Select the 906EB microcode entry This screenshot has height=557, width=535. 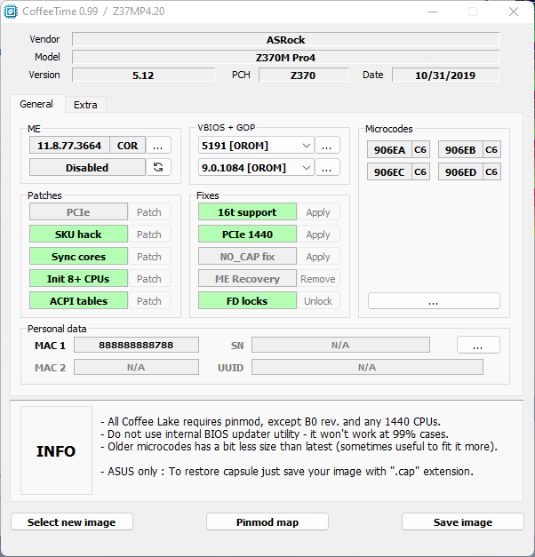click(460, 149)
